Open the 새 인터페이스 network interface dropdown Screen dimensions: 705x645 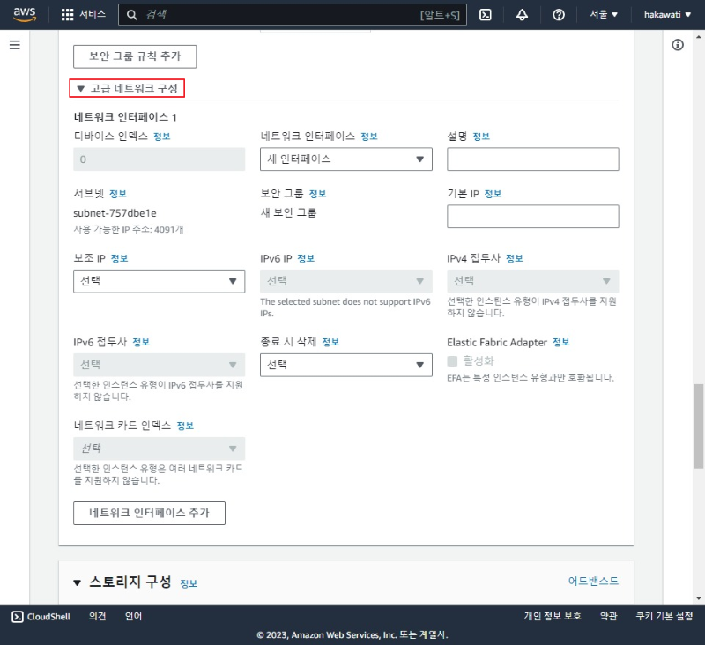point(345,159)
